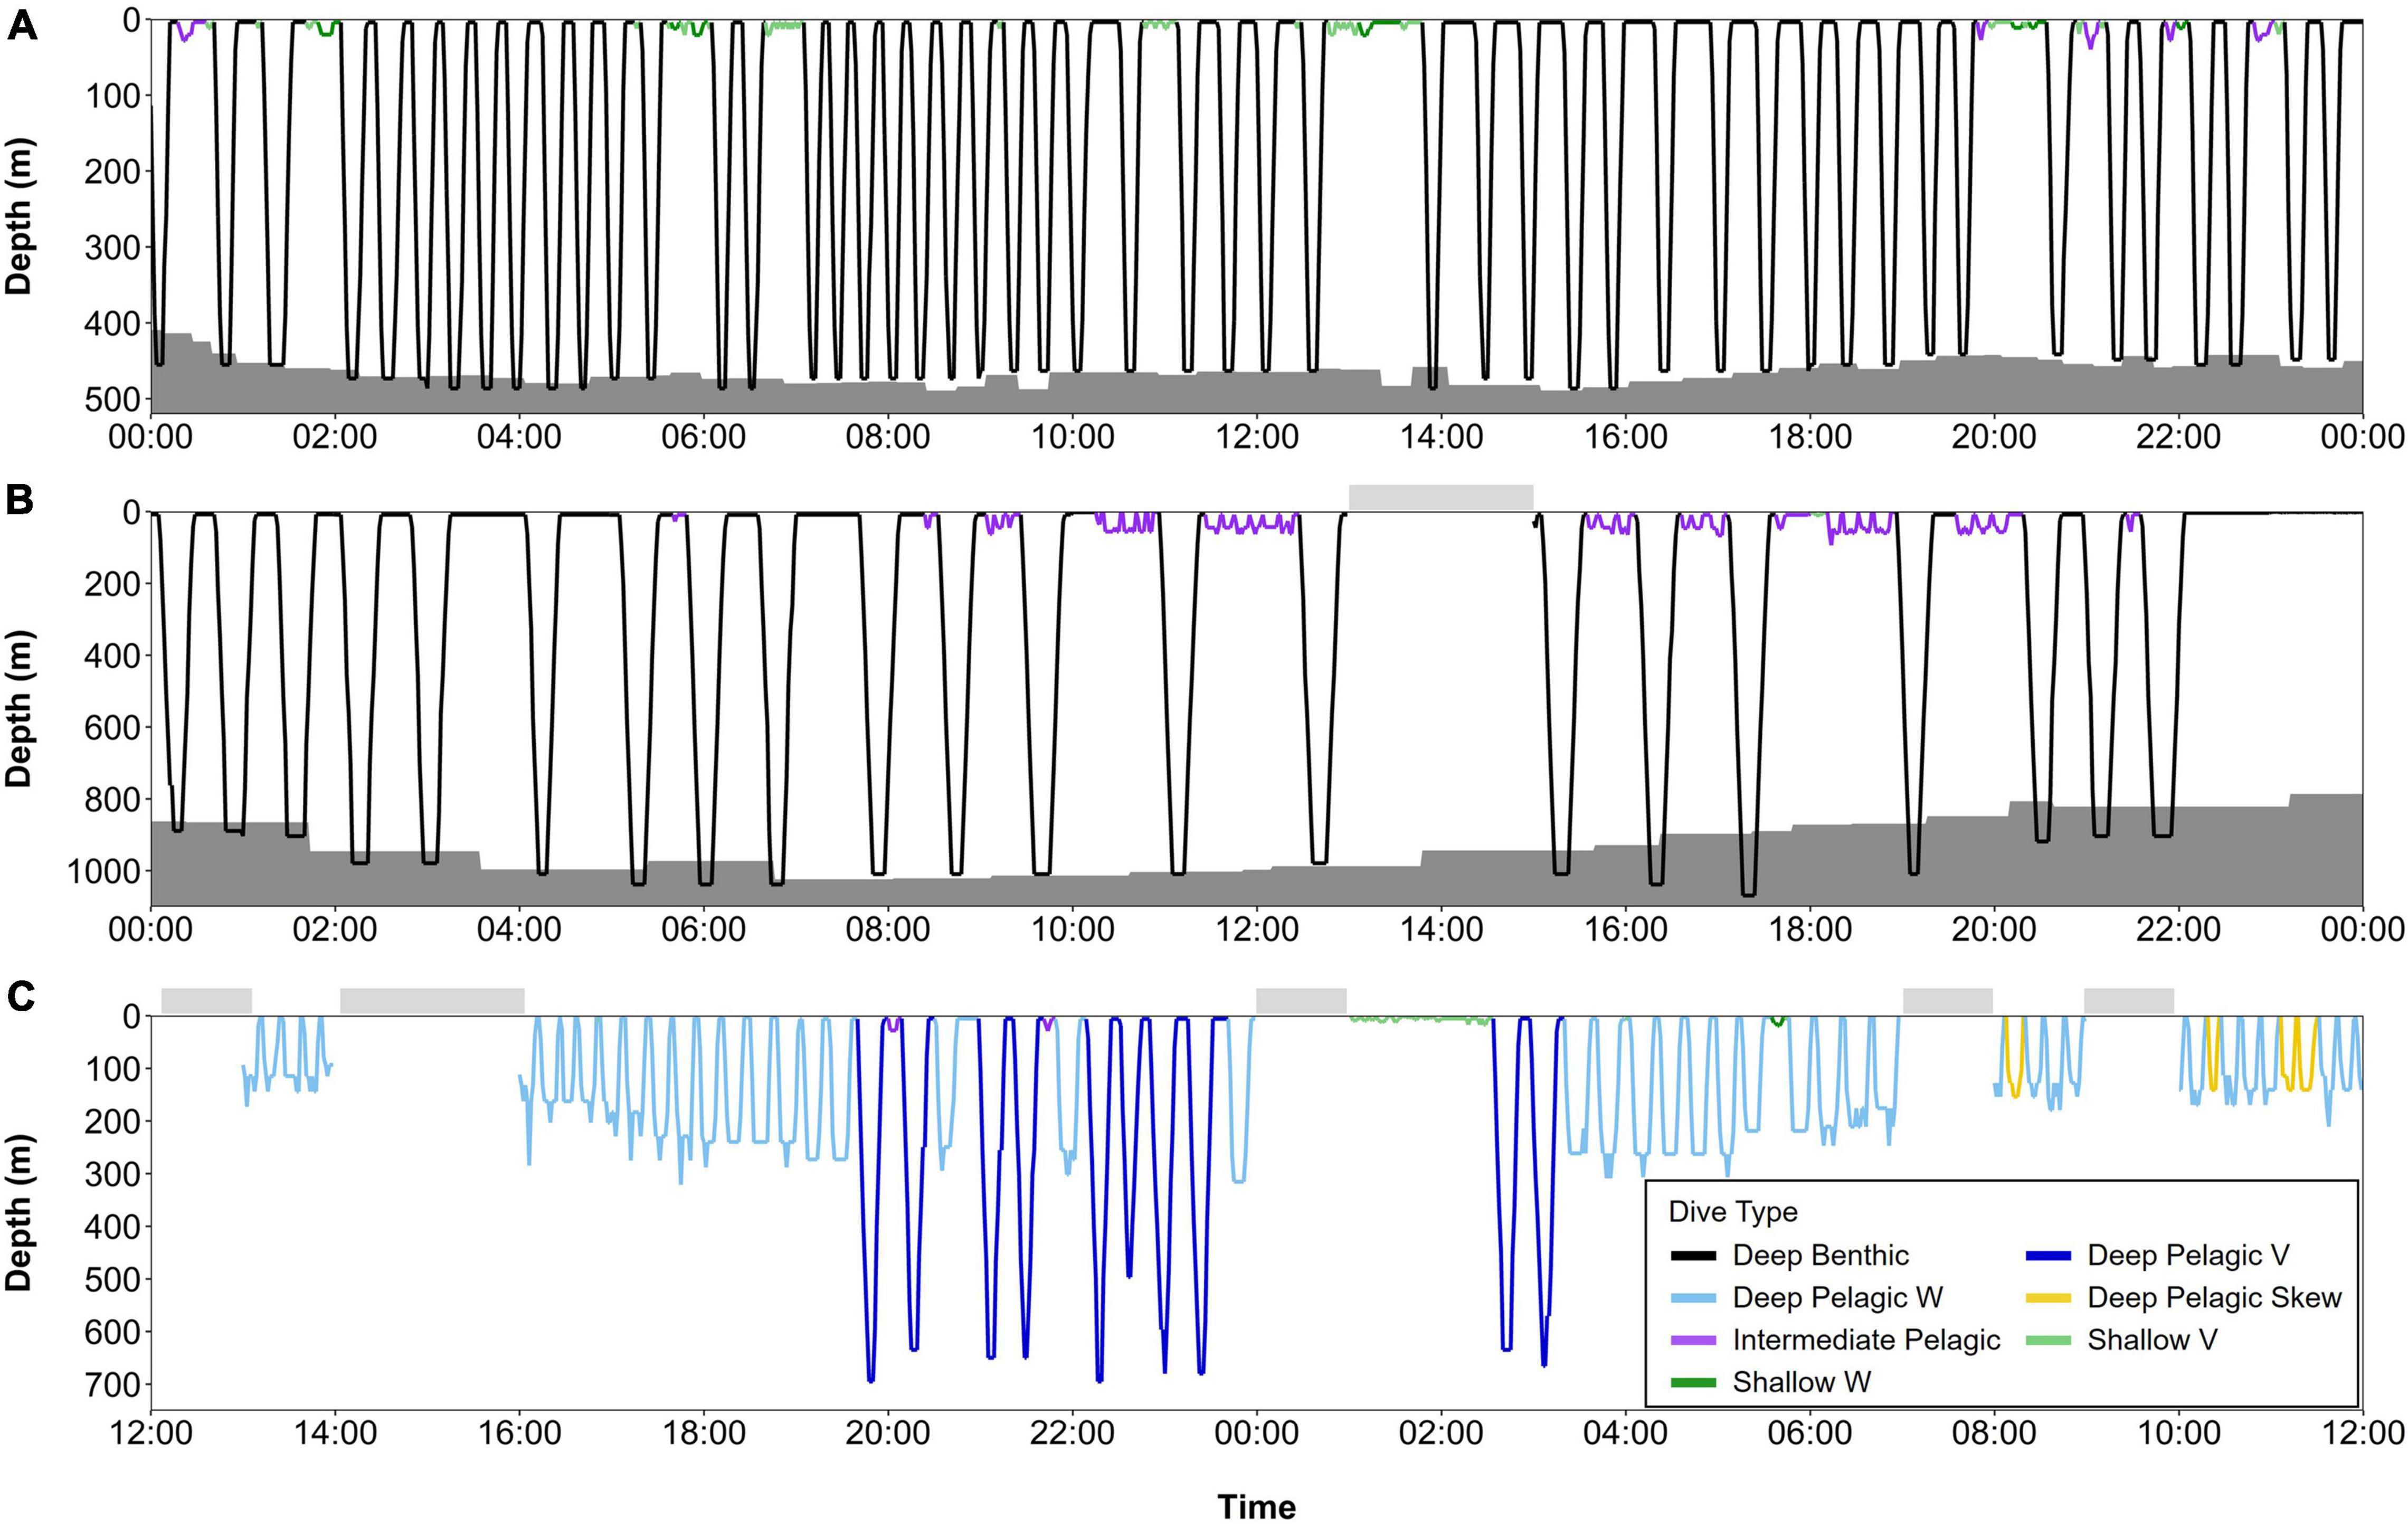The height and width of the screenshot is (1529, 2408).
Task: Click the yellow Deep Pelagic Skew swatch
Action: click(x=2047, y=1298)
